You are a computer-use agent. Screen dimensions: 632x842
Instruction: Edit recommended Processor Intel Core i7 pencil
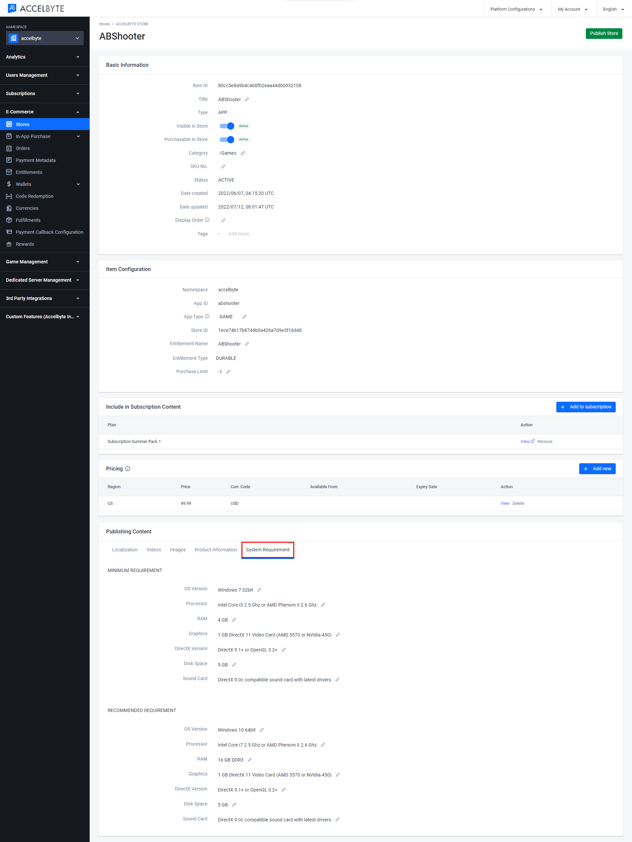point(323,745)
